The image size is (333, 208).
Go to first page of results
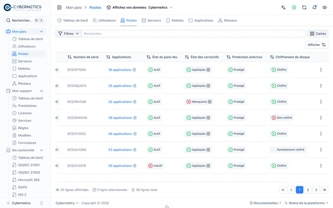pyautogui.click(x=283, y=190)
